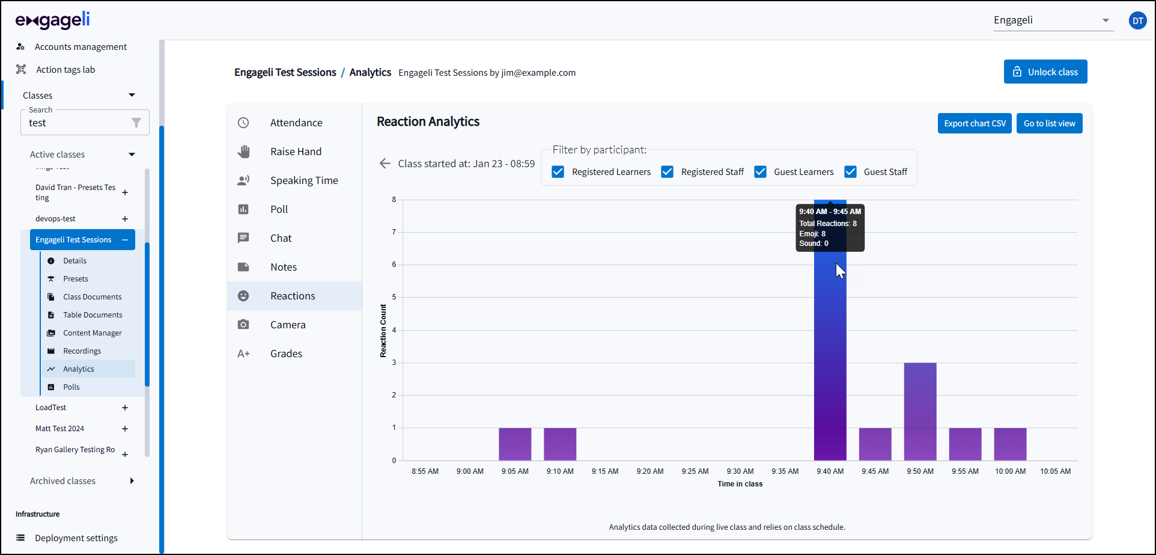The image size is (1156, 555).
Task: Expand the Archived classes list
Action: click(x=132, y=481)
